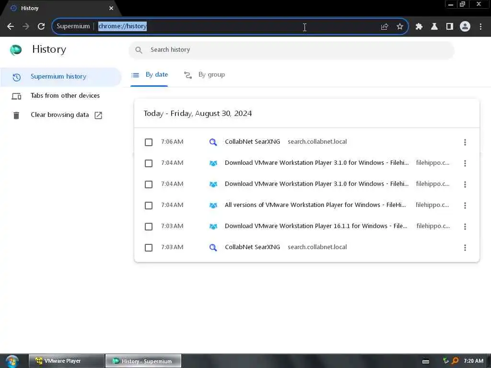The width and height of the screenshot is (491, 368).
Task: Check the 7:06 AM CollabNet SearXNG entry
Action: (149, 142)
